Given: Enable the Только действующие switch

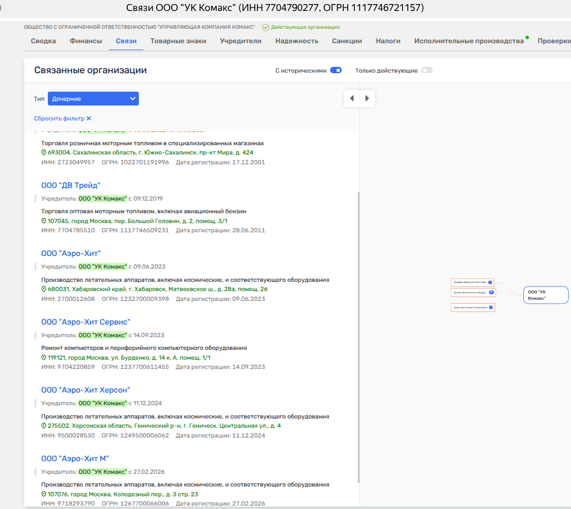Looking at the screenshot, I should pyautogui.click(x=427, y=70).
